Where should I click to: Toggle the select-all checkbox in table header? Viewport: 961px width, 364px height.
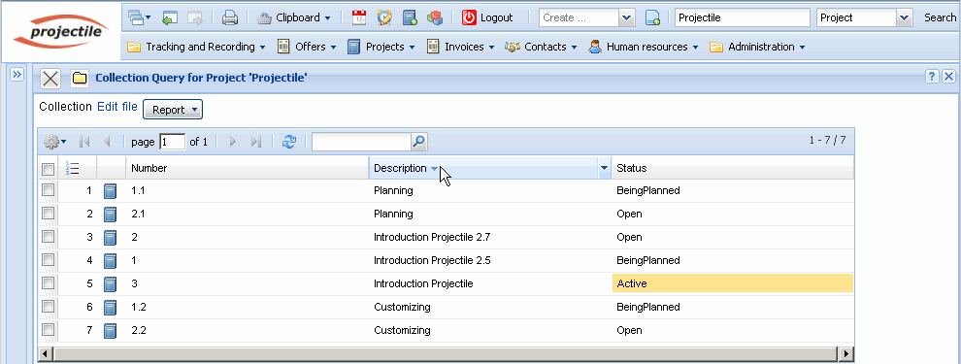48,169
